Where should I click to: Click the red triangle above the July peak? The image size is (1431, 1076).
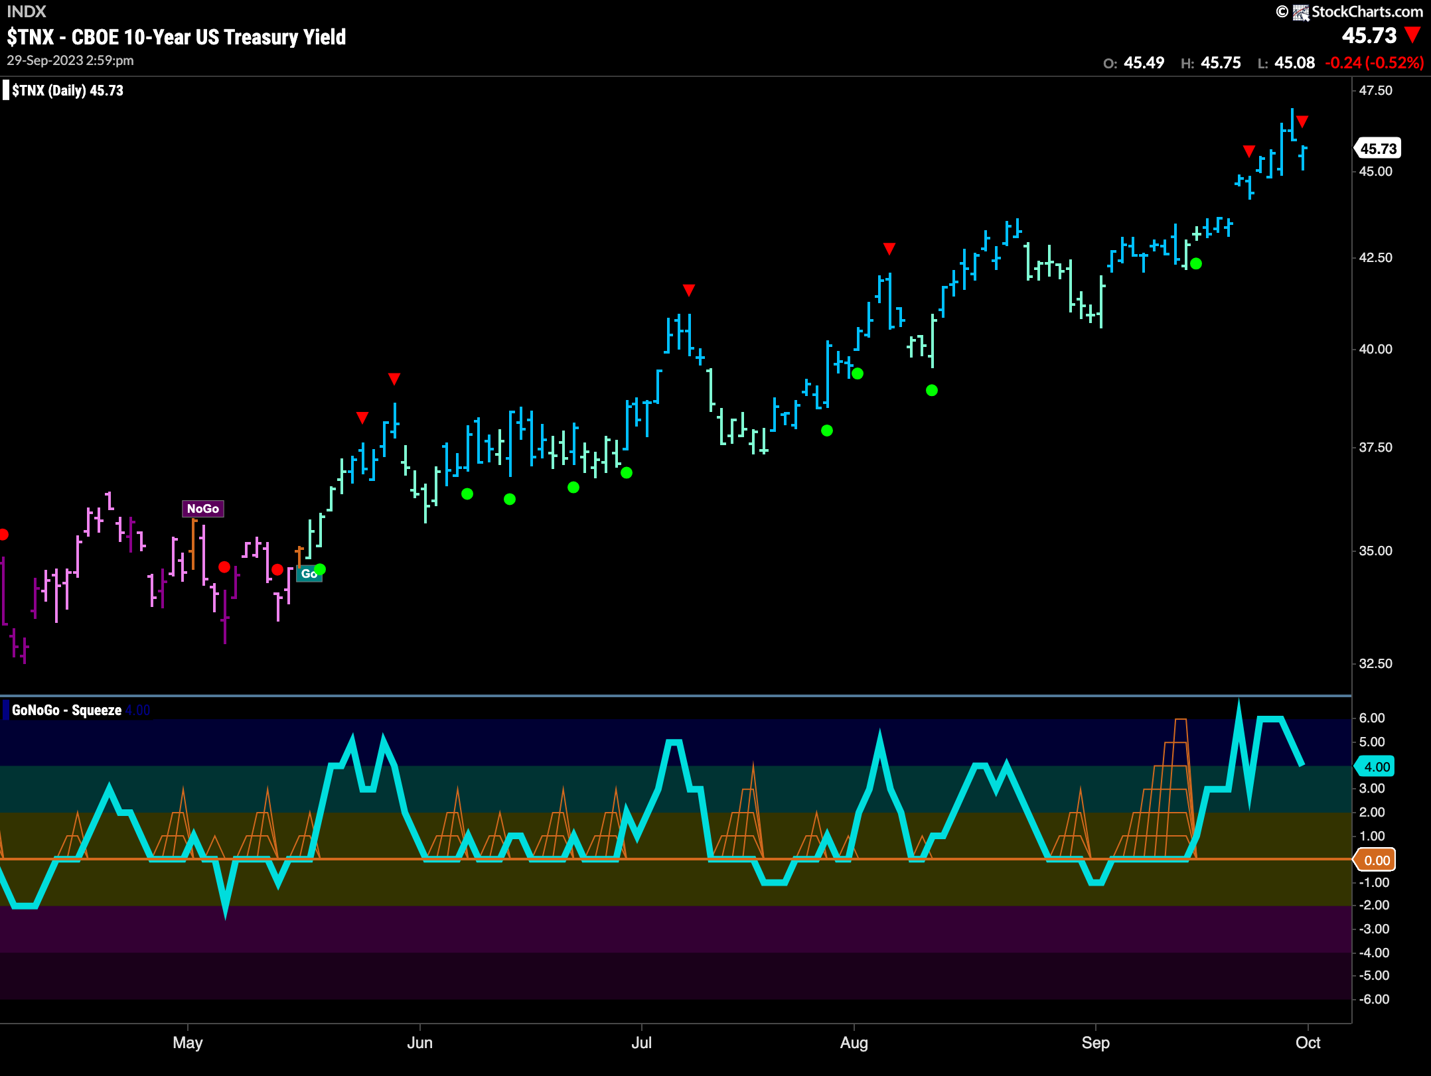689,290
